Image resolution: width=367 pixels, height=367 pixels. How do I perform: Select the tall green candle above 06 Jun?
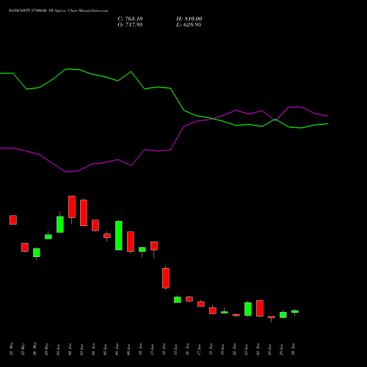point(119,236)
